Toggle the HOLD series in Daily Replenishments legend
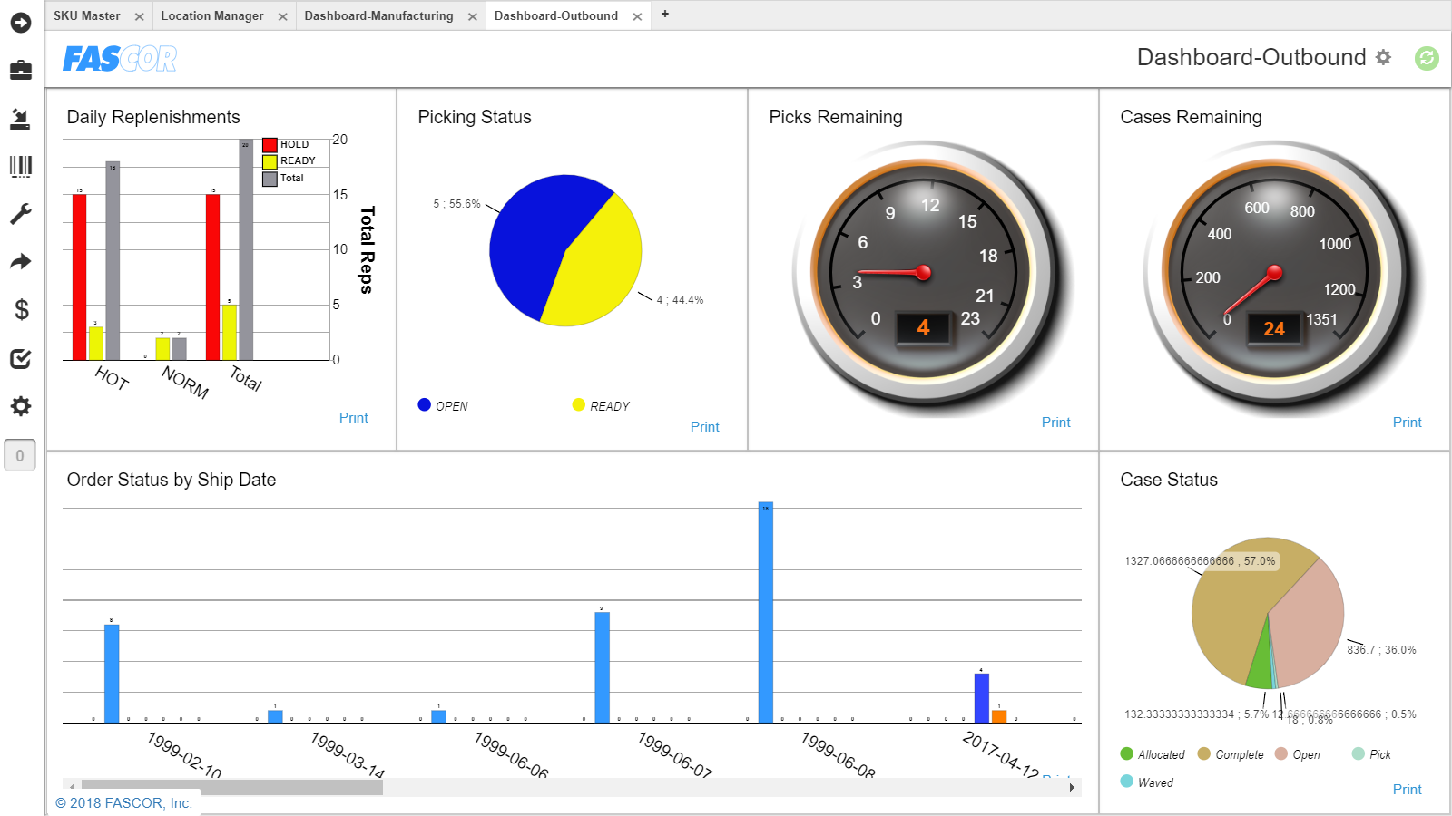This screenshot has height=816, width=1452. (x=284, y=143)
